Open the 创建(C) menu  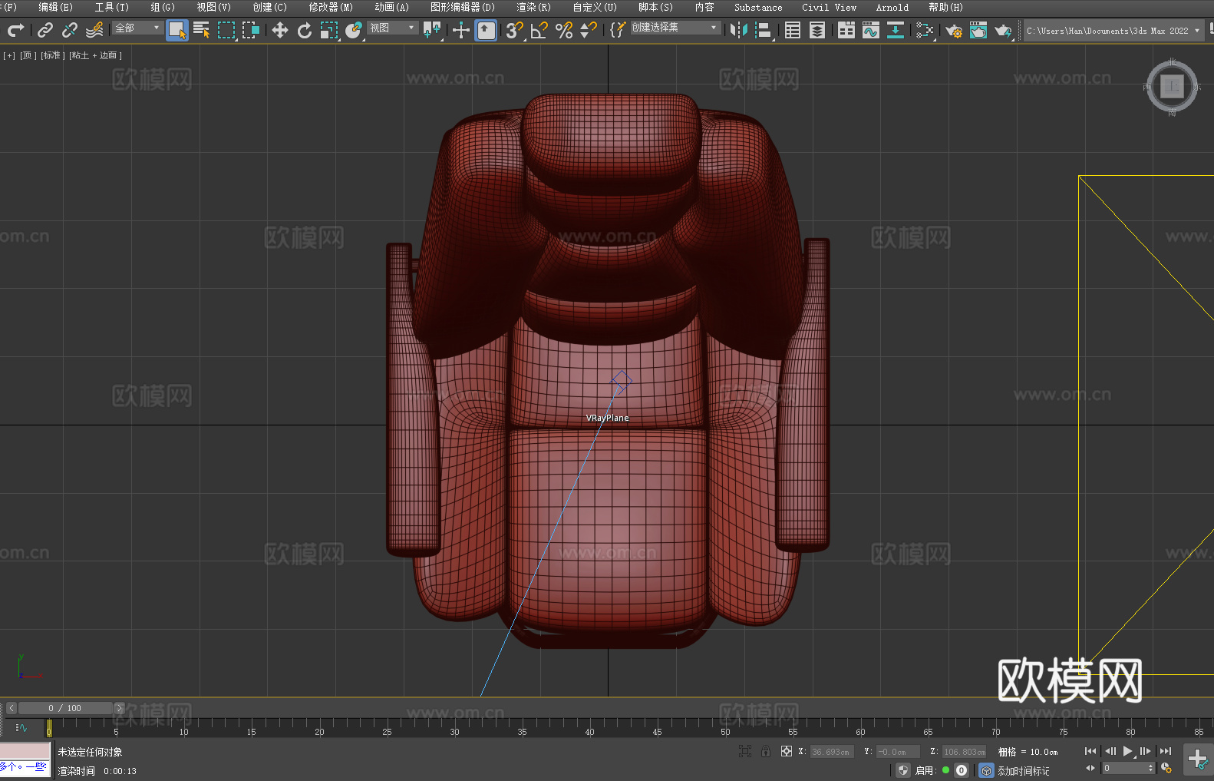tap(269, 7)
